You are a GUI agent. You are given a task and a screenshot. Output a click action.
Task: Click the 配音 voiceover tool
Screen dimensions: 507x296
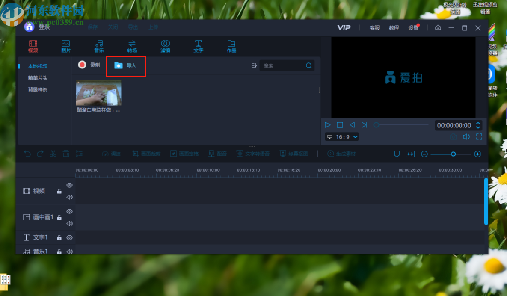[218, 154]
